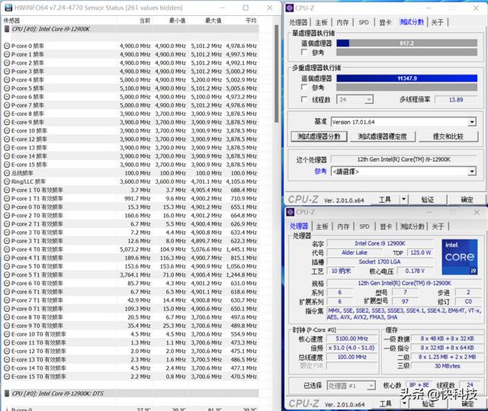Click the chip icon of CPU [#0] Intel Core i9-12900K header
The width and height of the screenshot is (488, 411).
tap(7, 29)
